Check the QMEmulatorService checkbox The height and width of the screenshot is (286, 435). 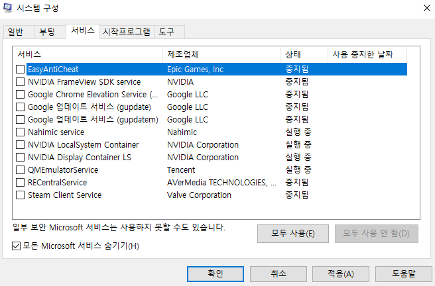[x=21, y=169]
